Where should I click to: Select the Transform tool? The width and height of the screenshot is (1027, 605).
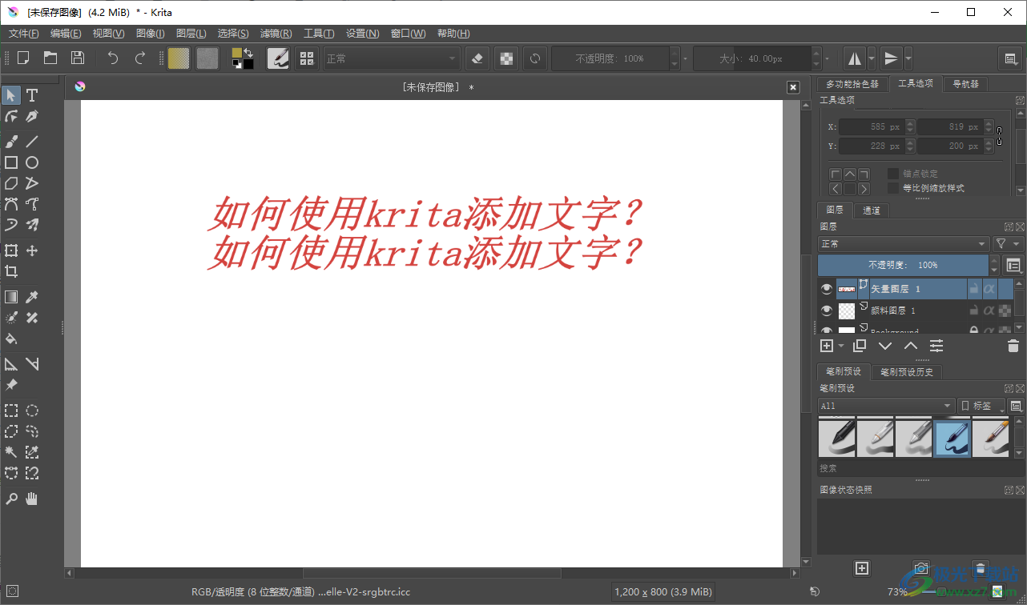tap(11, 250)
